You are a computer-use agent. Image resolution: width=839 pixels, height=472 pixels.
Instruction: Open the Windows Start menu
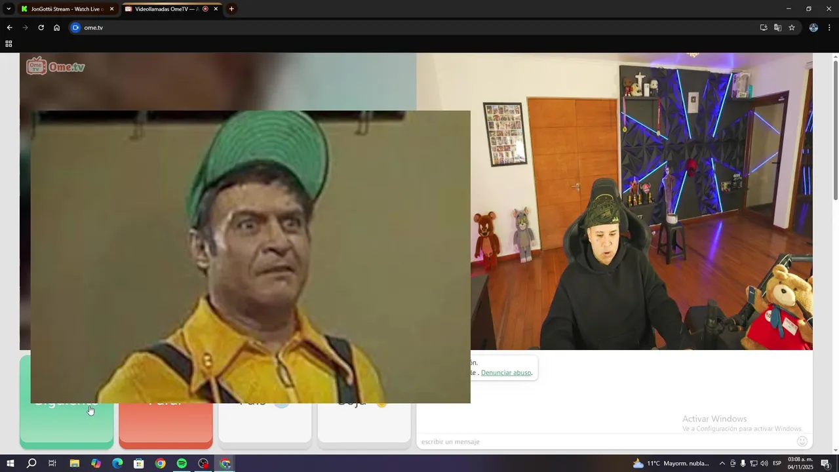(10, 463)
